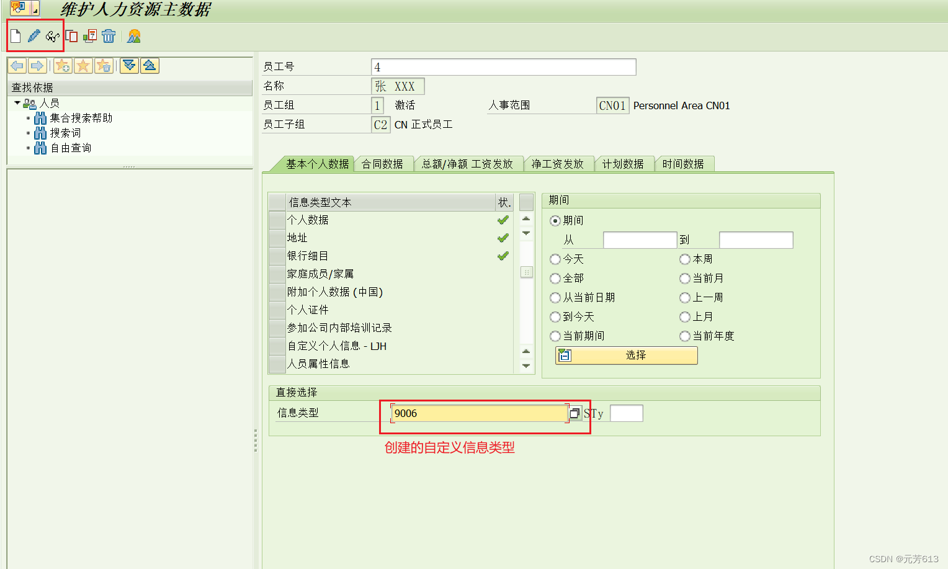Select the 从当前日期 radio button
This screenshot has width=948, height=569.
[x=555, y=298]
